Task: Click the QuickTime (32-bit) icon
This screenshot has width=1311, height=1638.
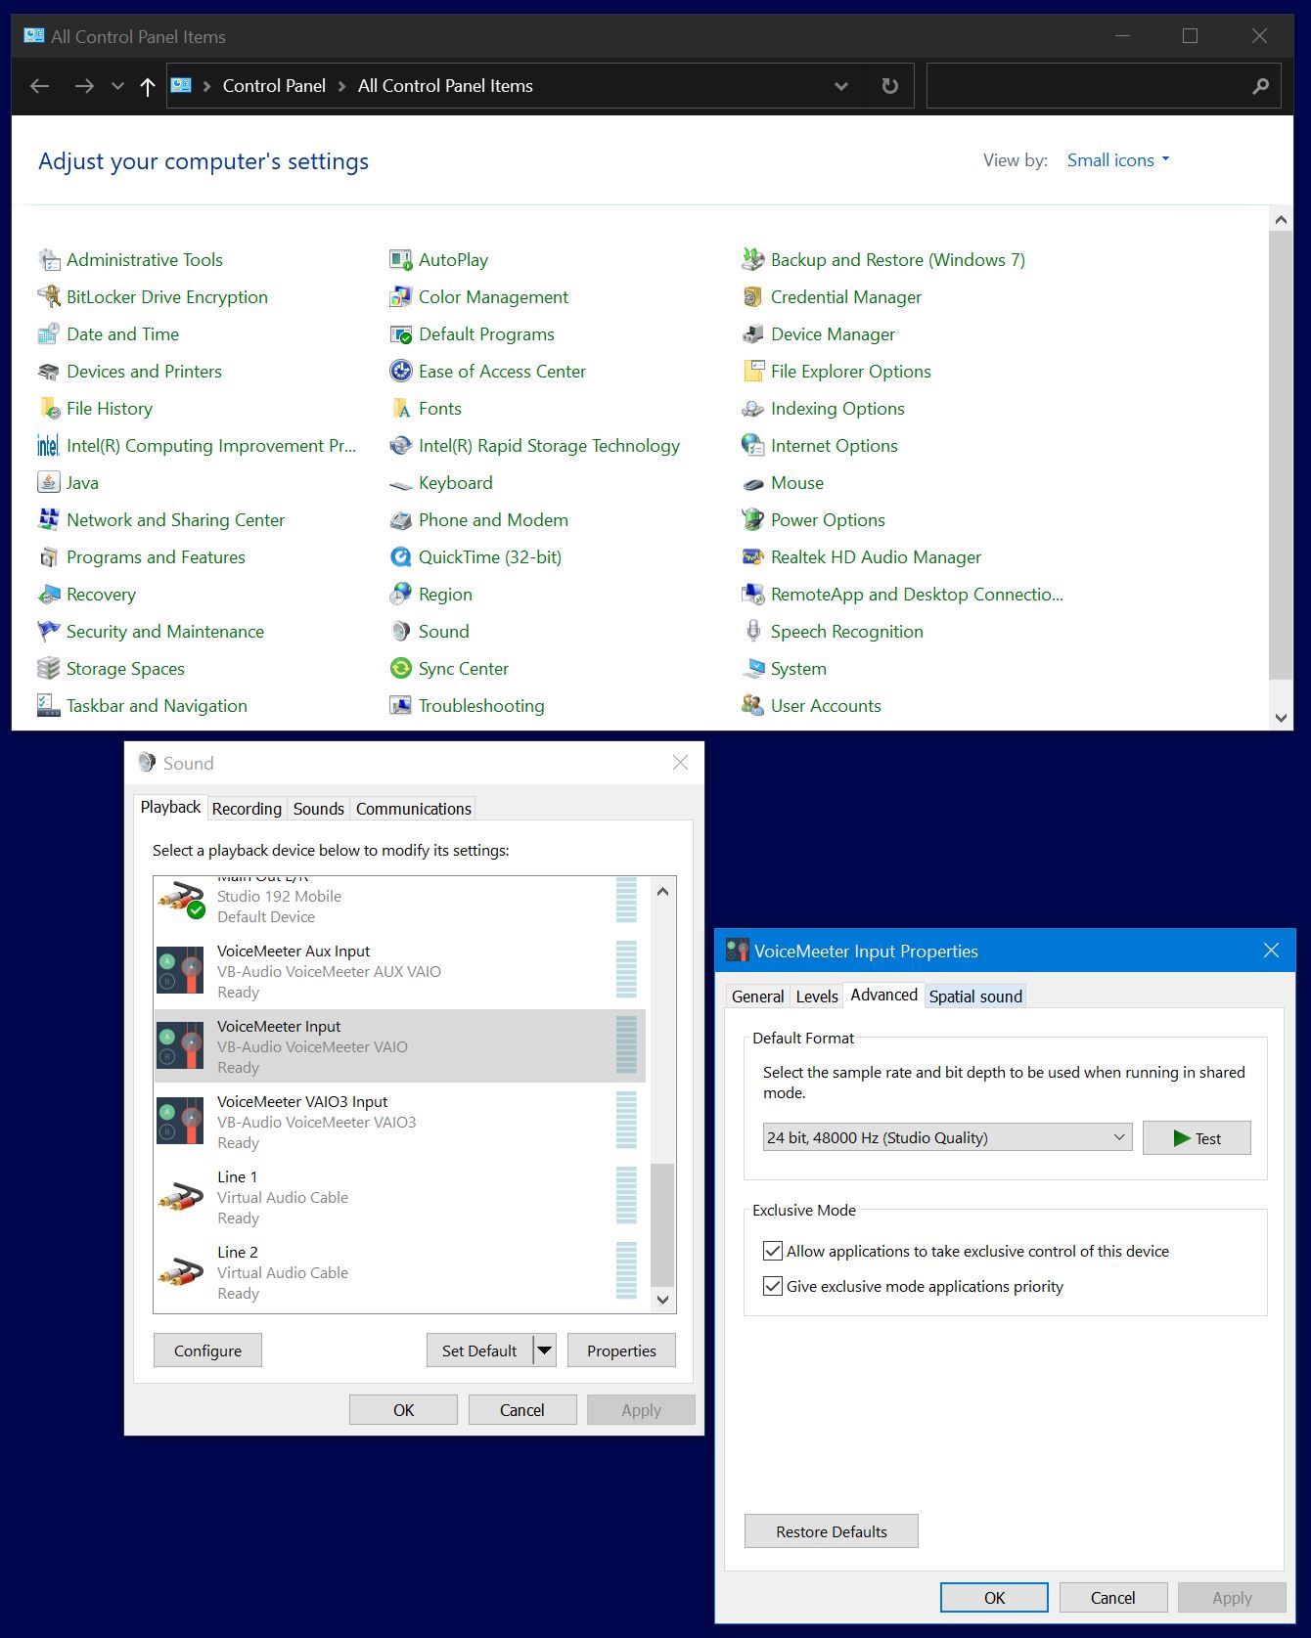Action: click(401, 557)
